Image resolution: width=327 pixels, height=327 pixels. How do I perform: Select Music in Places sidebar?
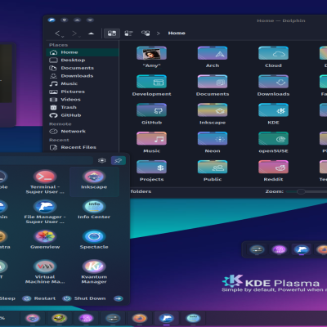click(x=83, y=83)
